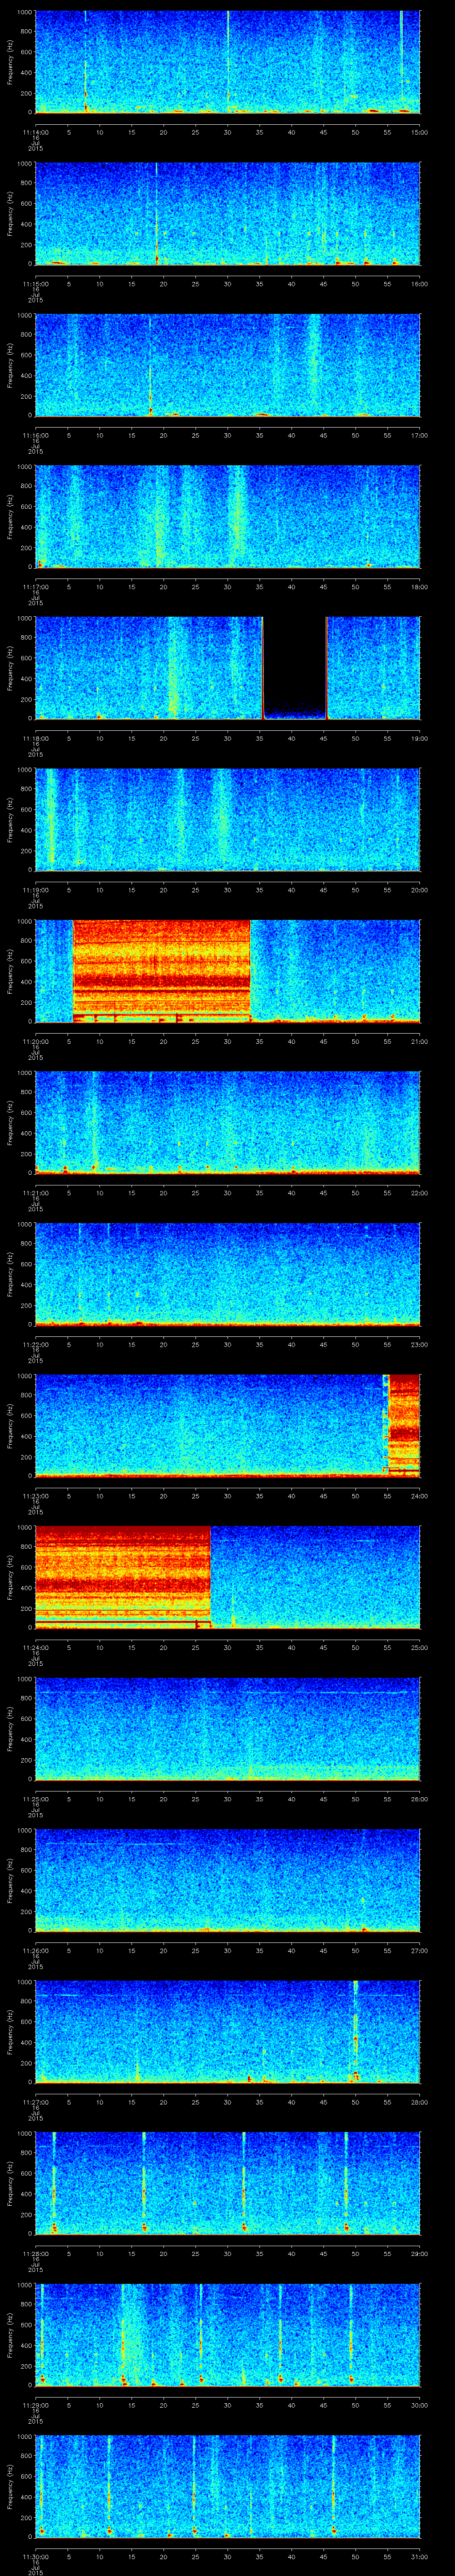Screen dimensions: 455x2576
Task: Click 'Frequency (Hz)' axis label of the 11:30 panel
Action: 10,2487
